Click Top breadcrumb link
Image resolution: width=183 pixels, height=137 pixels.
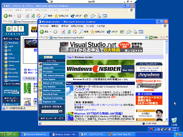(x=69, y=57)
